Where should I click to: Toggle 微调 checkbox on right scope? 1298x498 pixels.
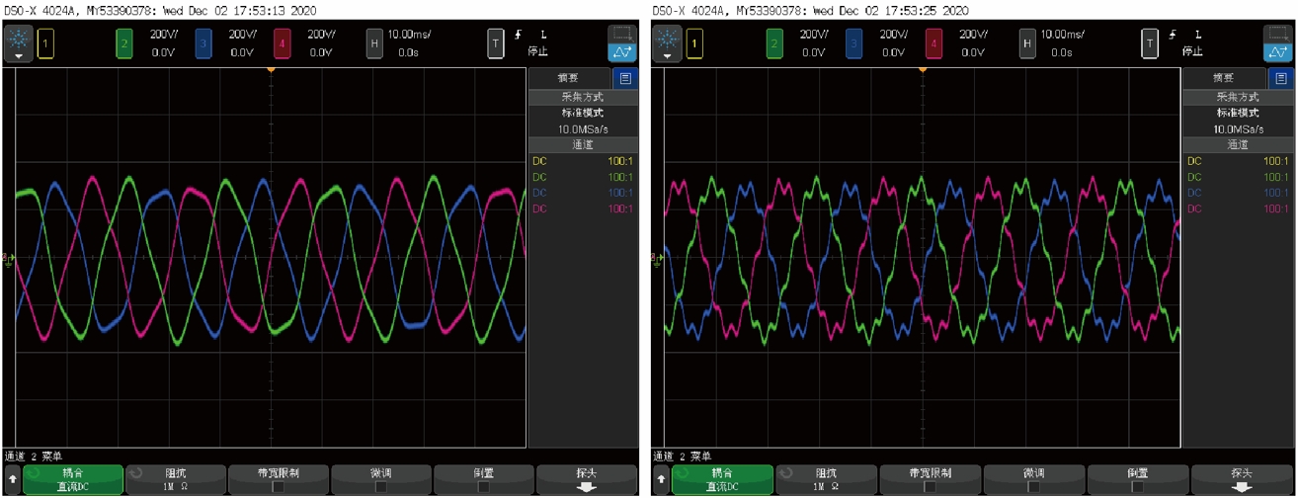tap(1034, 487)
